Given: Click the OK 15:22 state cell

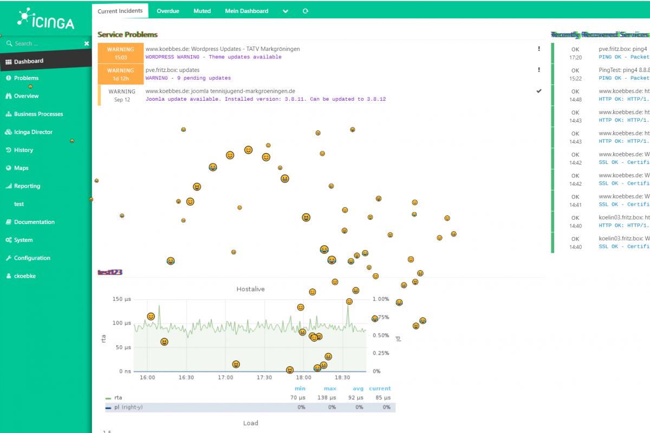Looking at the screenshot, I should pyautogui.click(x=575, y=74).
